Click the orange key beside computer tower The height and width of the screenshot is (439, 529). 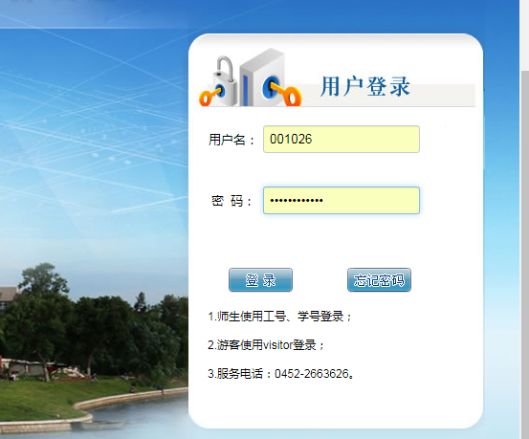285,93
